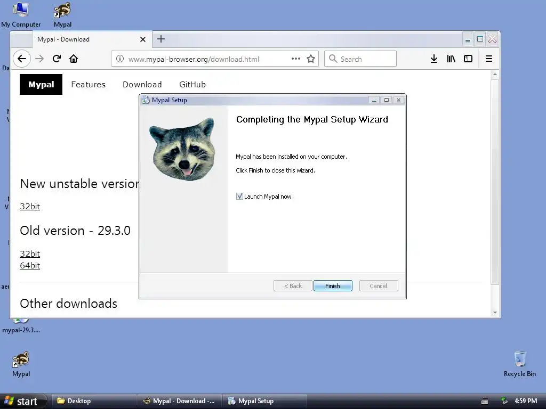Open My Computer desktop icon
Screen dimensions: 546x409
[x=21, y=15]
